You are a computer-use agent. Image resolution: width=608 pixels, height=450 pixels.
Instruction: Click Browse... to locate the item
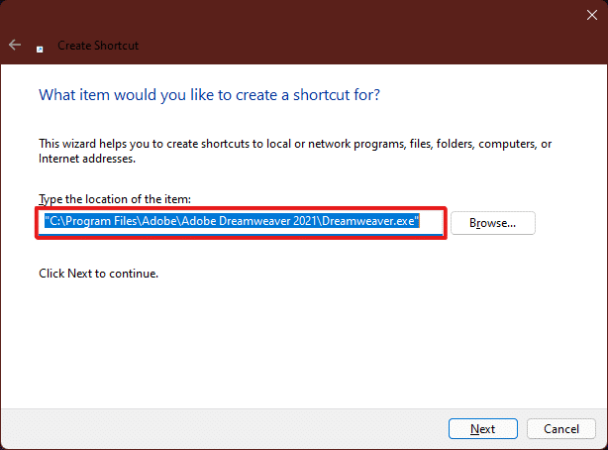493,223
